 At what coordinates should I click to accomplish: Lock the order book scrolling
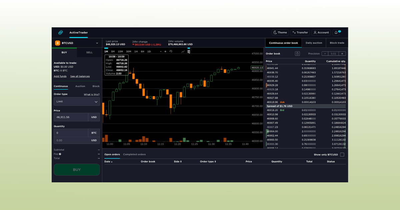coord(297,54)
